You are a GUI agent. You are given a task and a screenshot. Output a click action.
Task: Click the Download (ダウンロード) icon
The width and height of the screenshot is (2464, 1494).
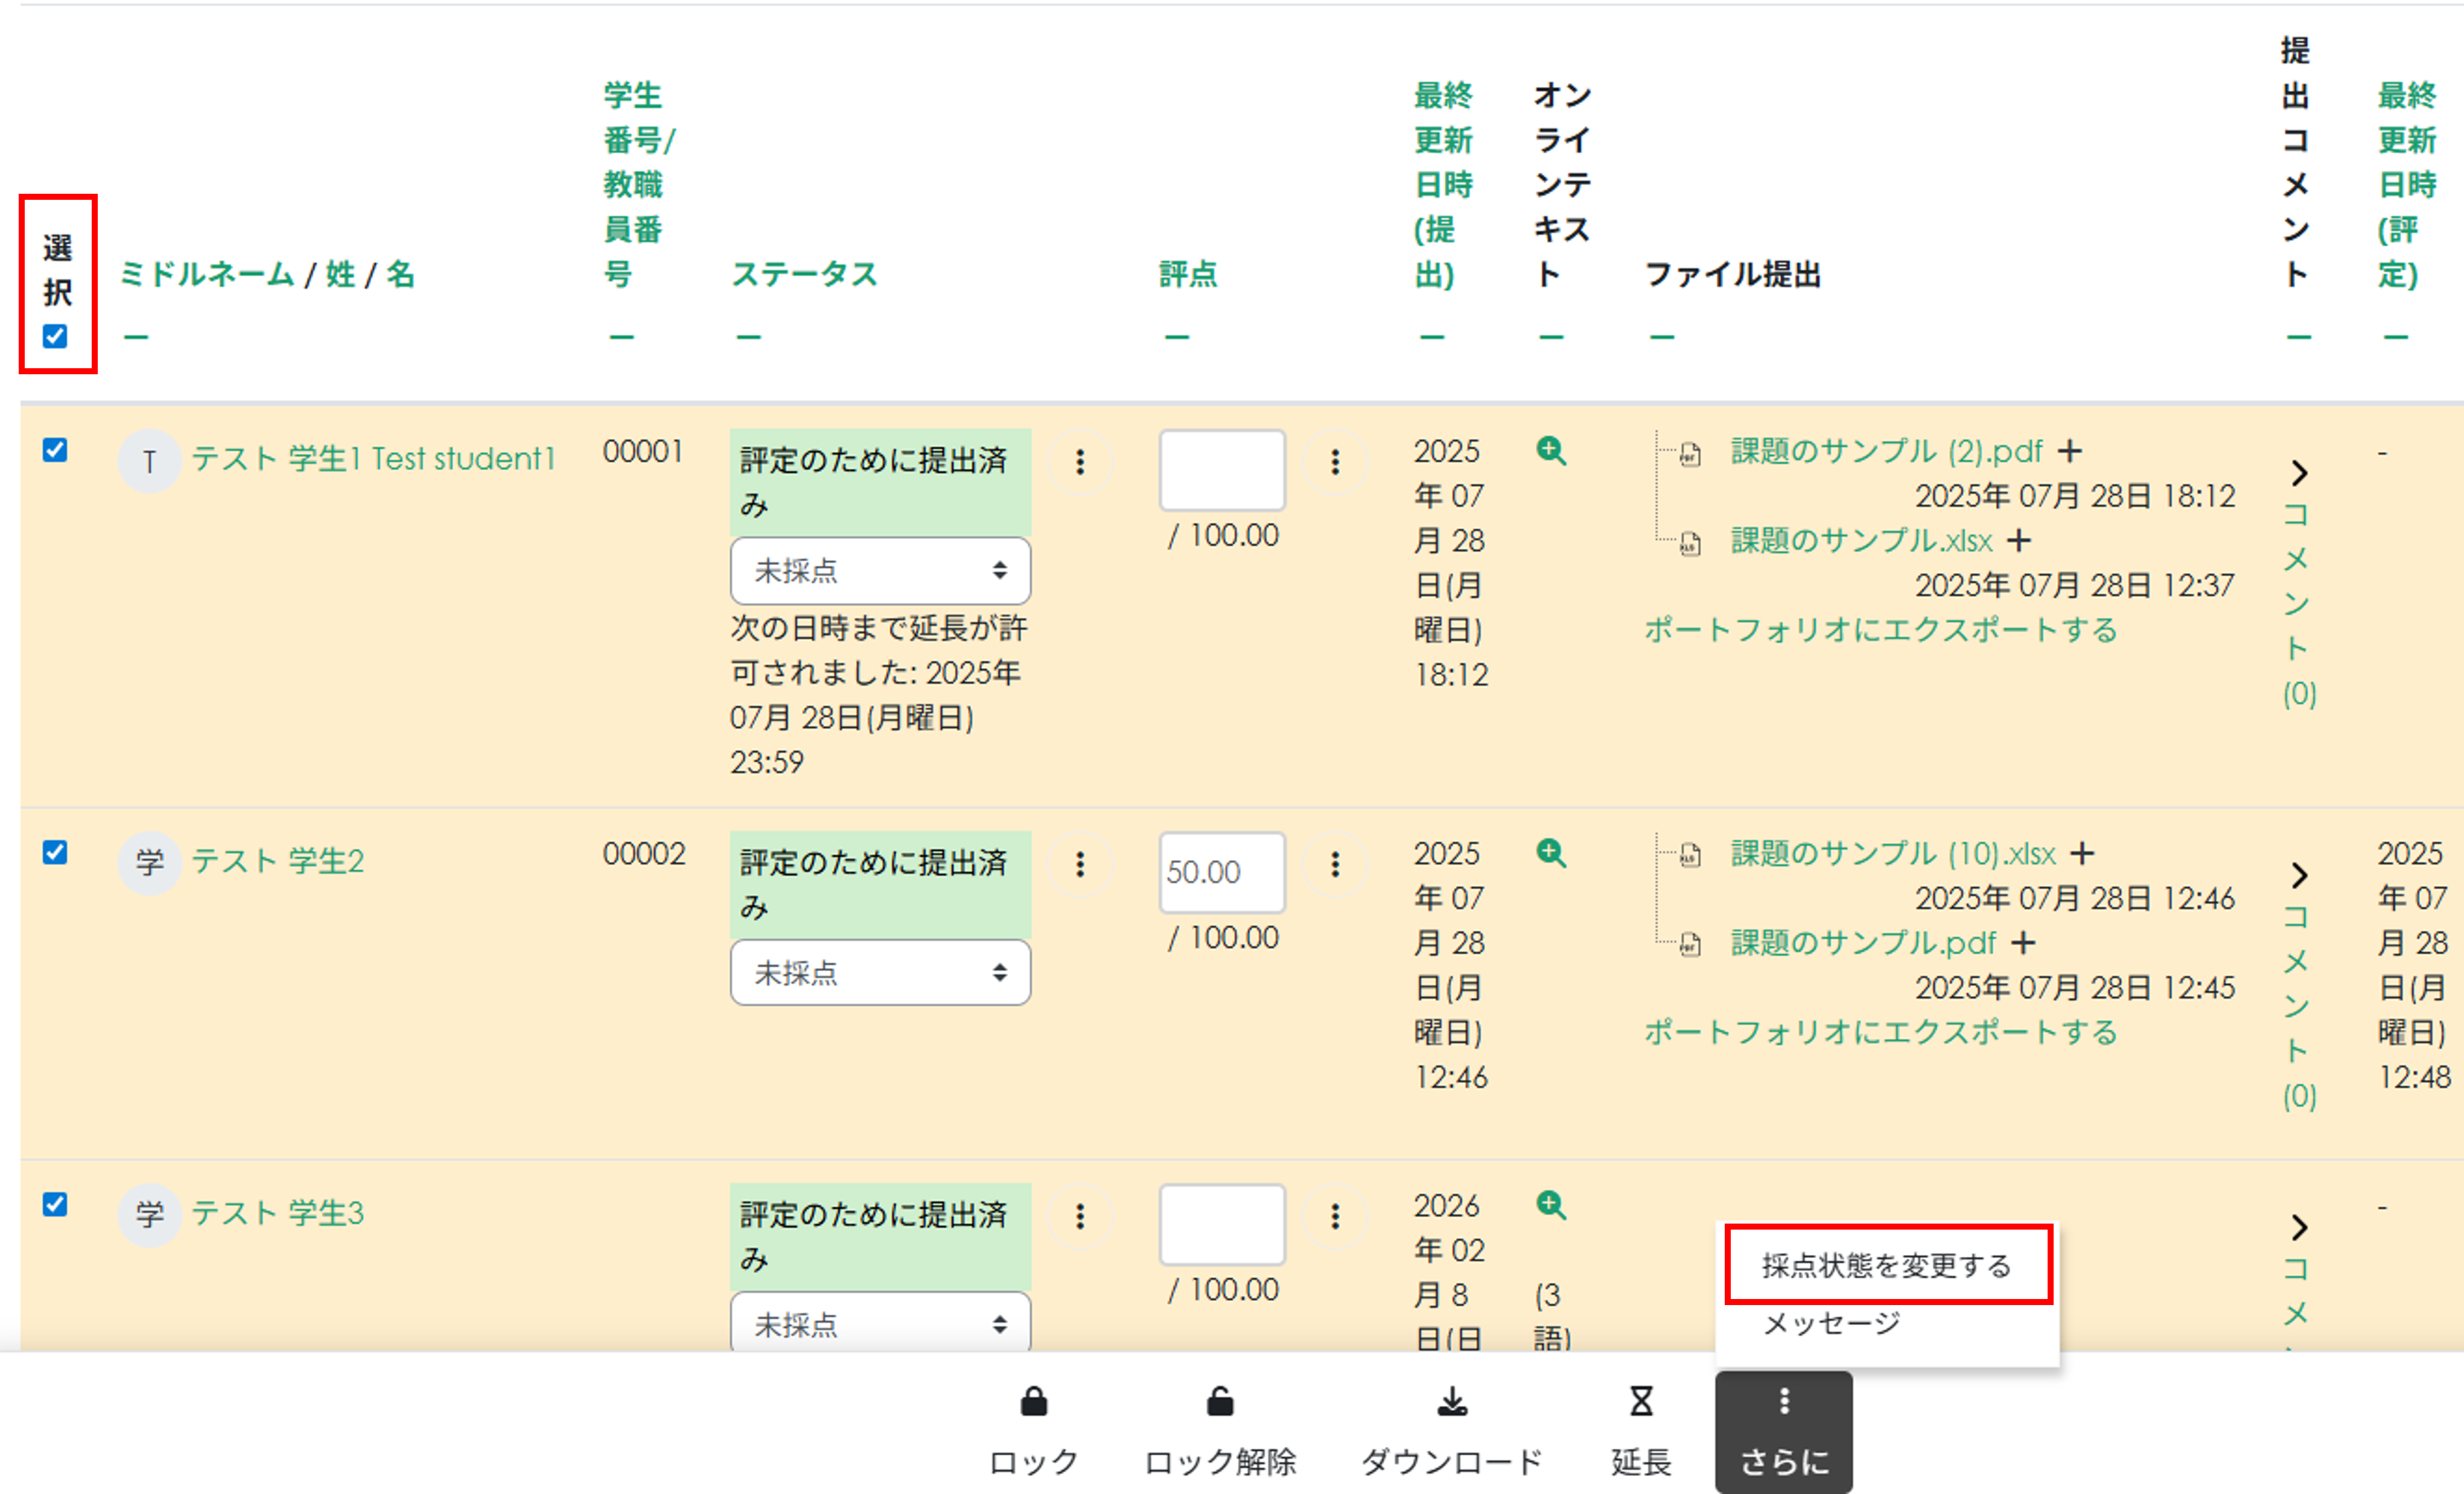click(x=1451, y=1402)
